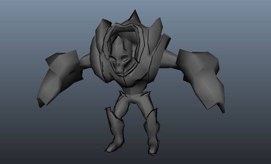Click the boot on the viewer's right
The width and height of the screenshot is (271, 164).
[152, 132]
